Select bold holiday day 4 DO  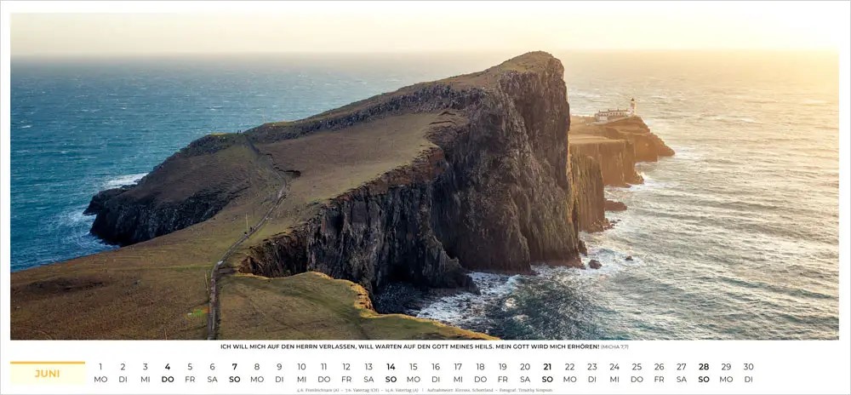point(167,373)
